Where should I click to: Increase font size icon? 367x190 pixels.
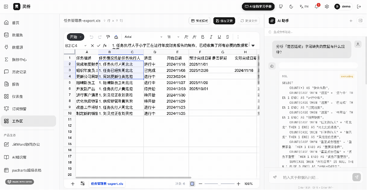click(186, 37)
